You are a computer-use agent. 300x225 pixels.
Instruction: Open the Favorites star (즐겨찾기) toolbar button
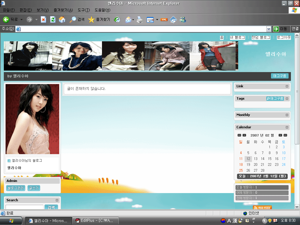click(x=99, y=20)
